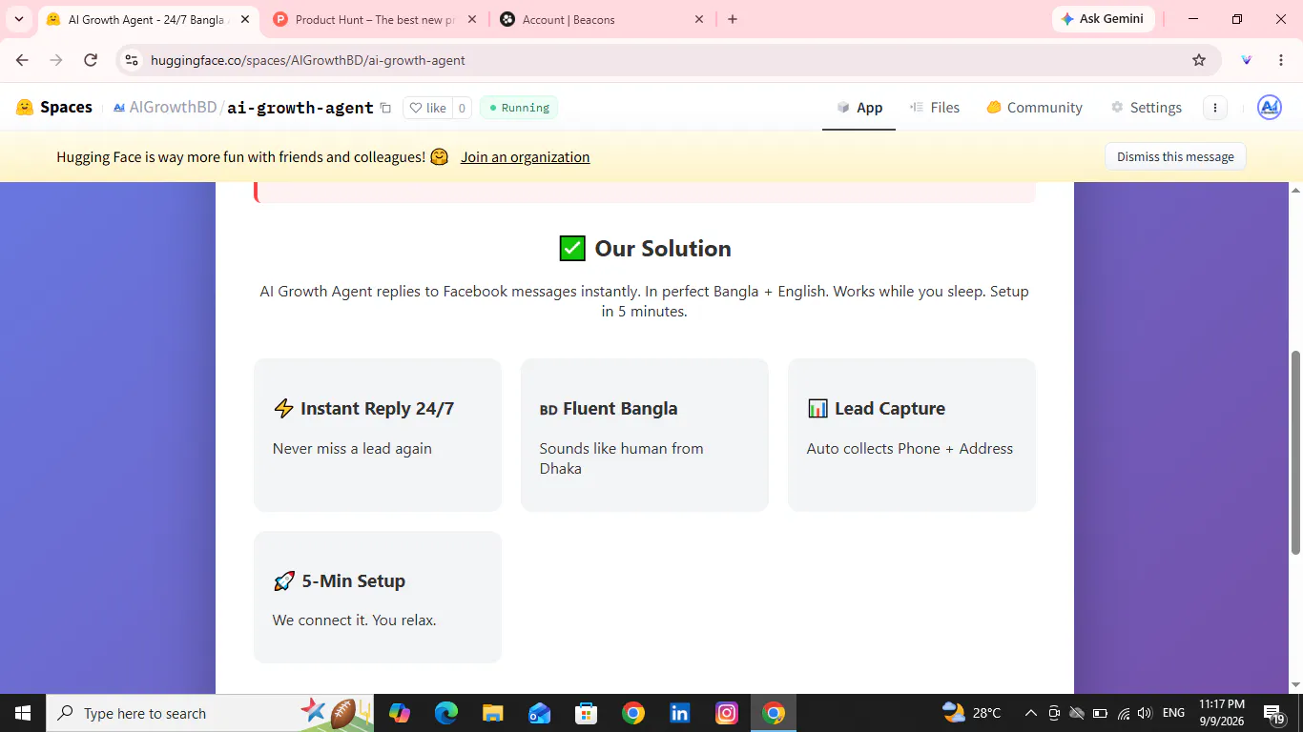Show hidden system tray icons
1303x732 pixels.
tap(1031, 713)
